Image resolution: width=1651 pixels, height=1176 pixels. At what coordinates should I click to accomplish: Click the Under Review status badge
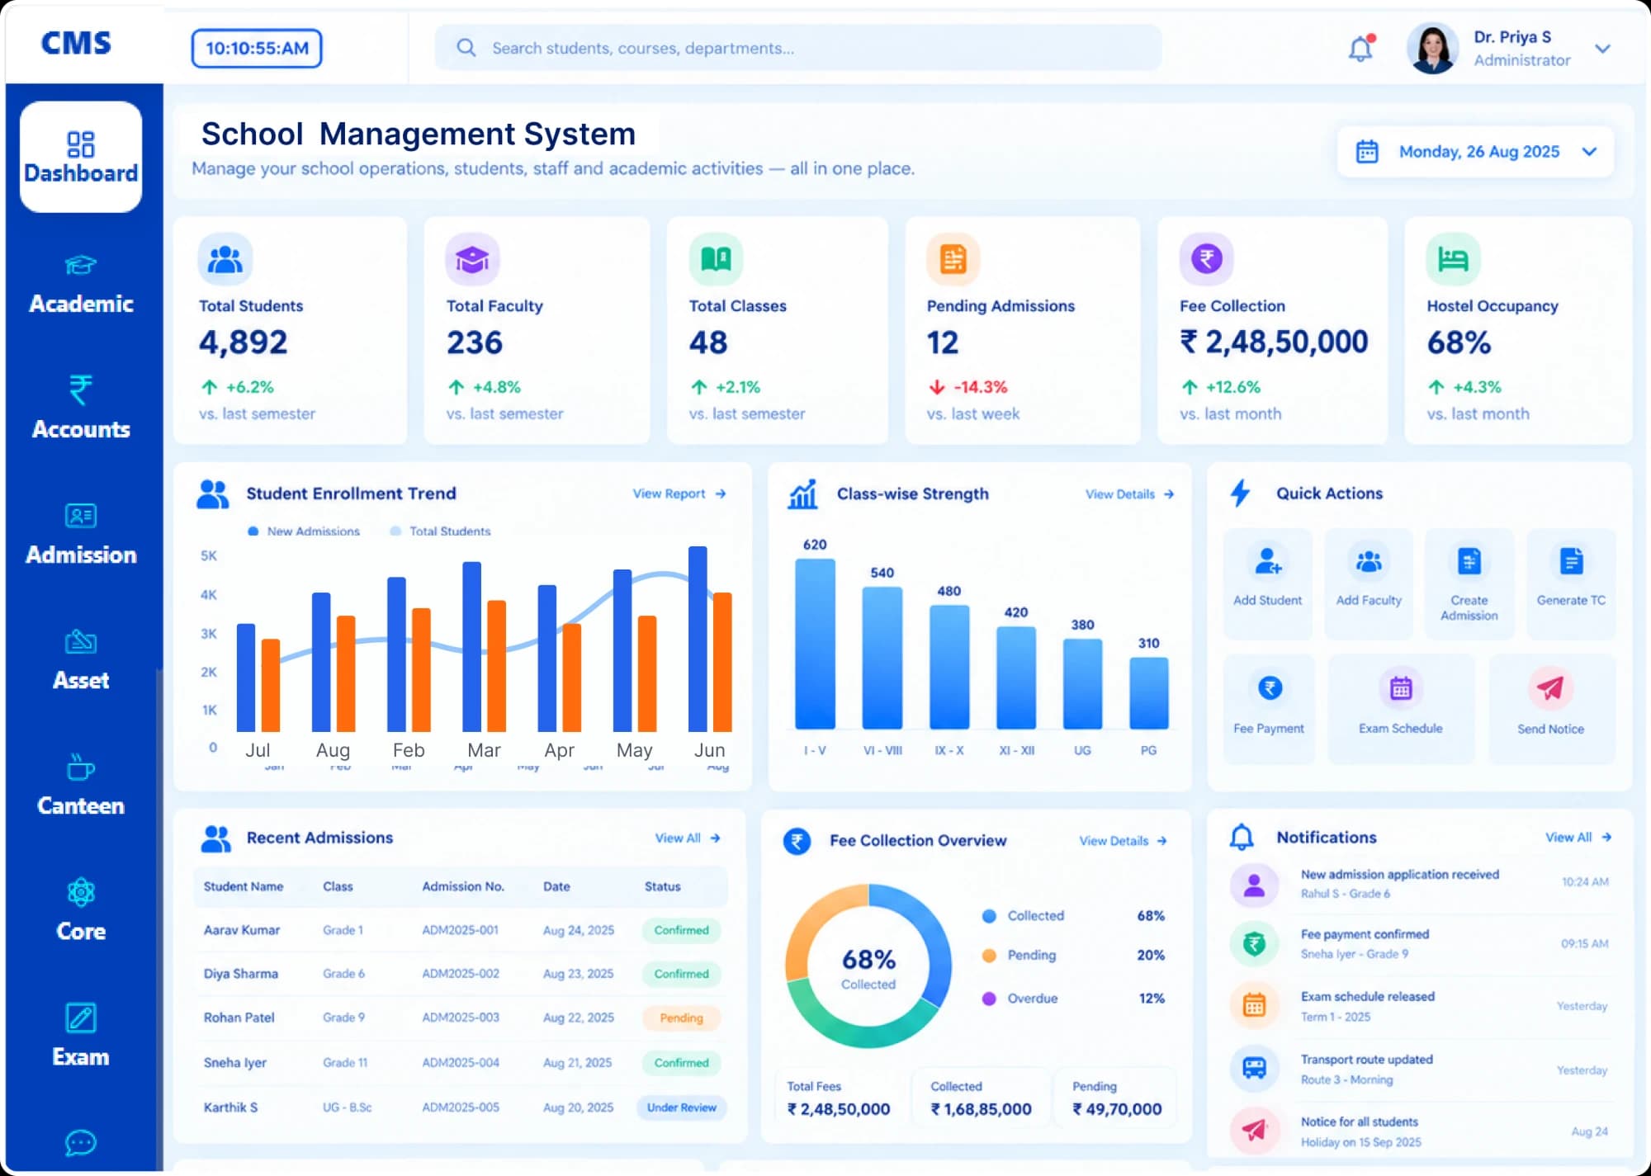(681, 1108)
